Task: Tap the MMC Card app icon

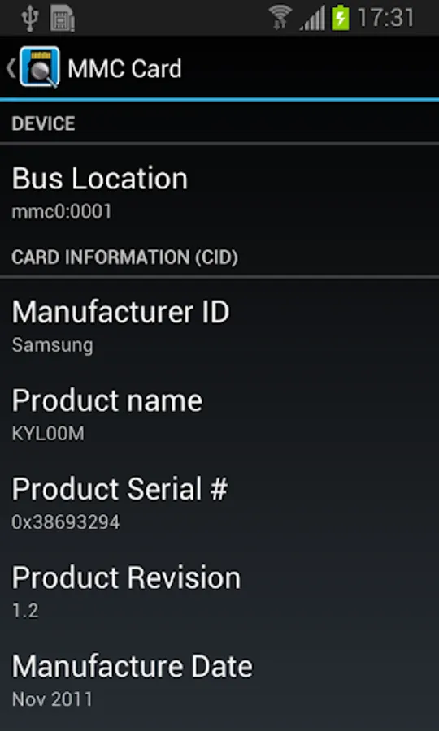Action: coord(40,67)
